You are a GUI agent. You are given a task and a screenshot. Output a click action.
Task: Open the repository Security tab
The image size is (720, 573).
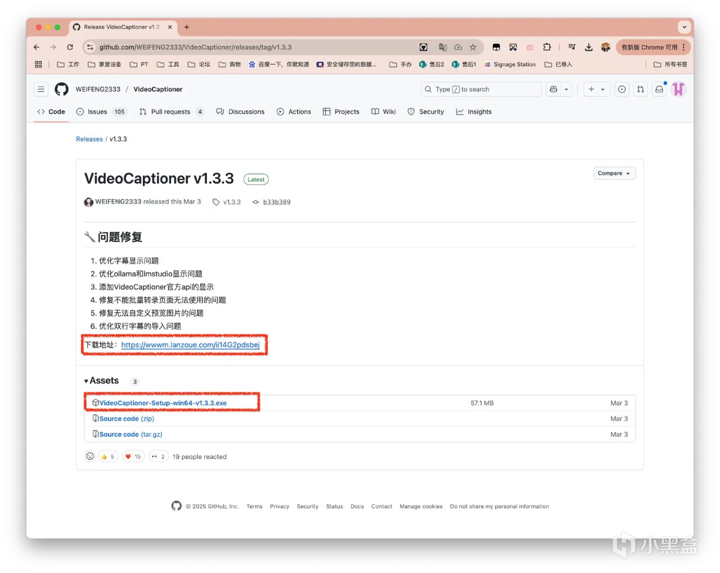pos(426,112)
